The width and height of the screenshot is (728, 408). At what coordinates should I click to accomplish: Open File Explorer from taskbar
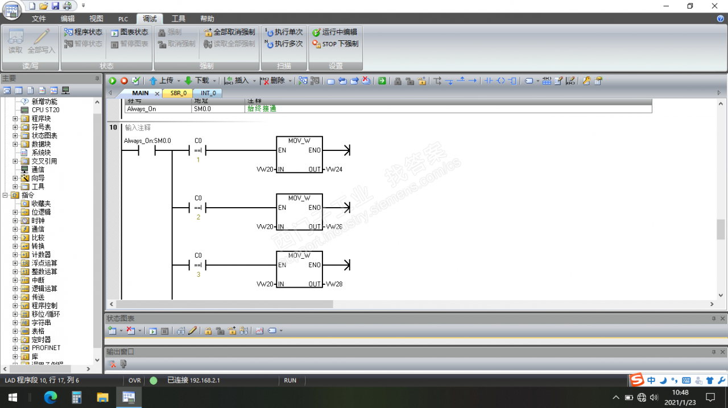[x=102, y=397]
